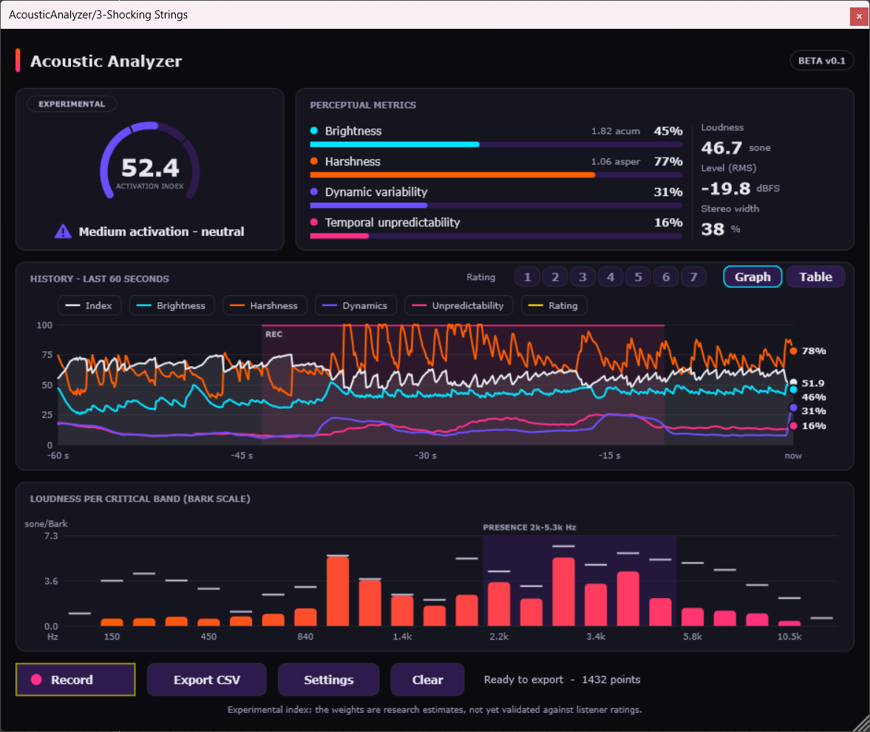Toggle the Rating legend series
The height and width of the screenshot is (732, 870).
[554, 305]
